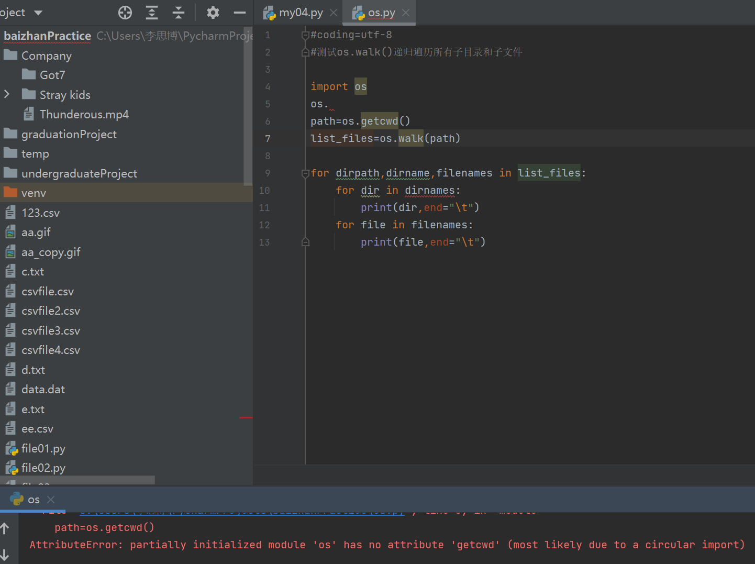Select ee.csv file
This screenshot has height=564, width=755.
37,428
